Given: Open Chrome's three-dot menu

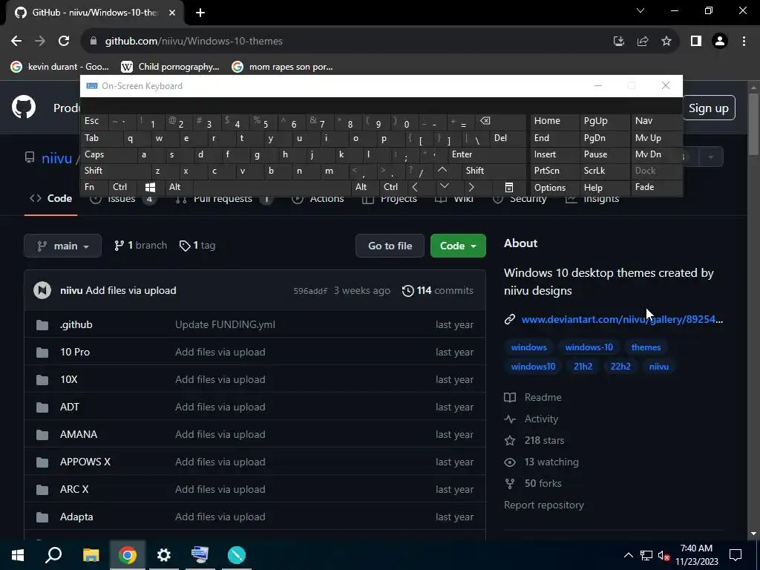Looking at the screenshot, I should point(744,42).
